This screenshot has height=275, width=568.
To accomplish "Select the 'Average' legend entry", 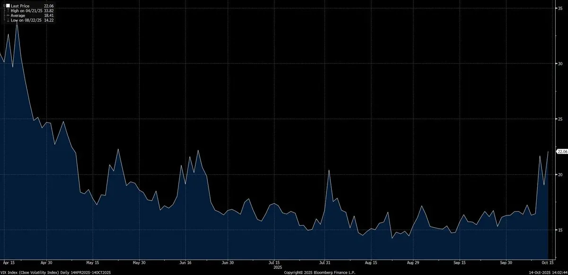I will (18, 15).
